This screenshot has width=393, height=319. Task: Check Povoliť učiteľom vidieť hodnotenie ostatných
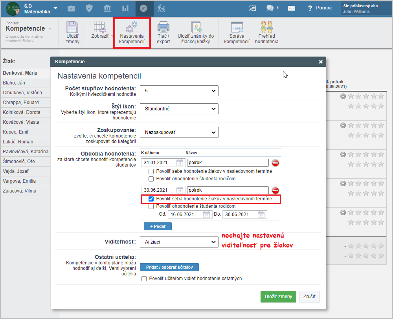(x=144, y=279)
